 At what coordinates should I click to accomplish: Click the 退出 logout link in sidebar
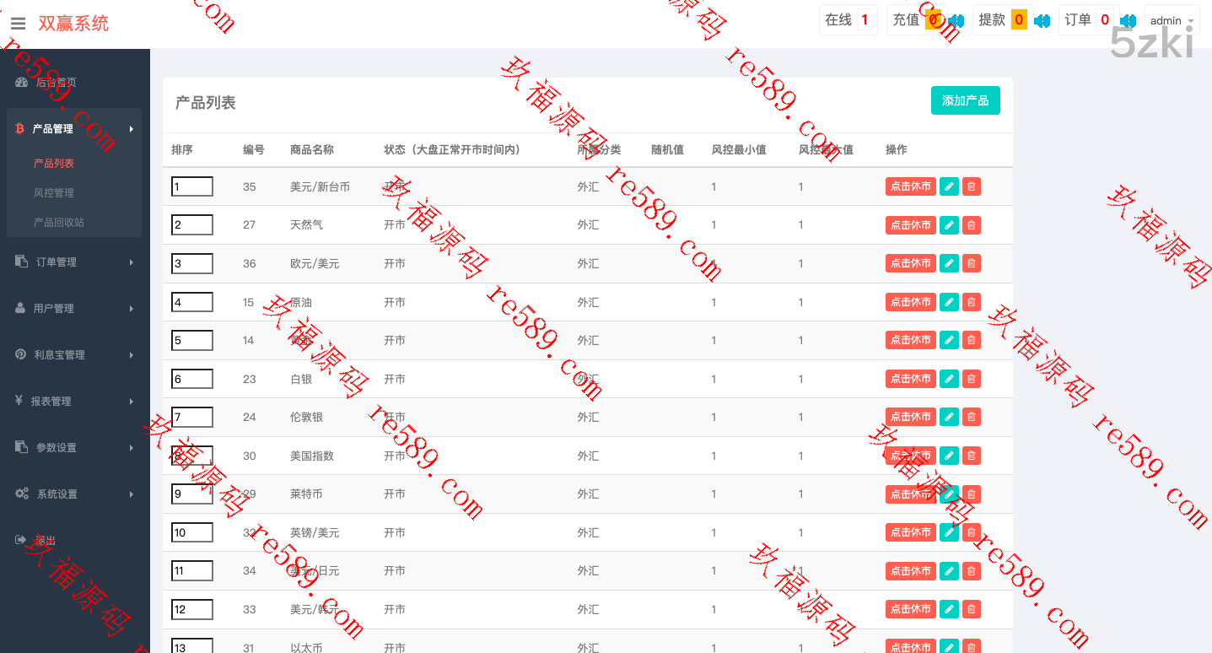(x=44, y=541)
